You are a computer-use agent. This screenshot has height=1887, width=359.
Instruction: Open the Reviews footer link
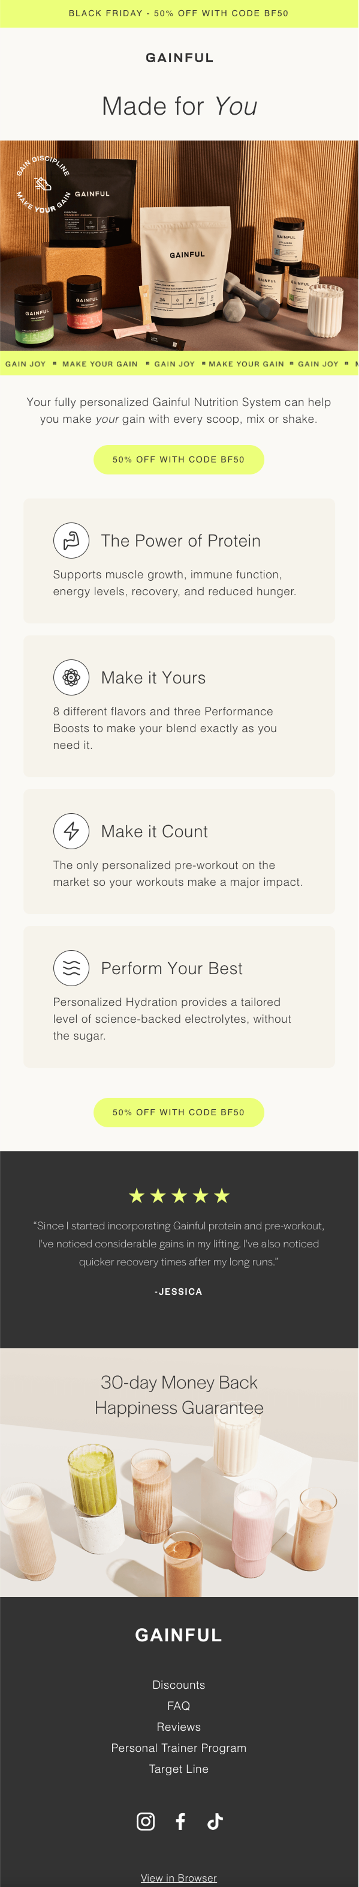coord(179,1727)
